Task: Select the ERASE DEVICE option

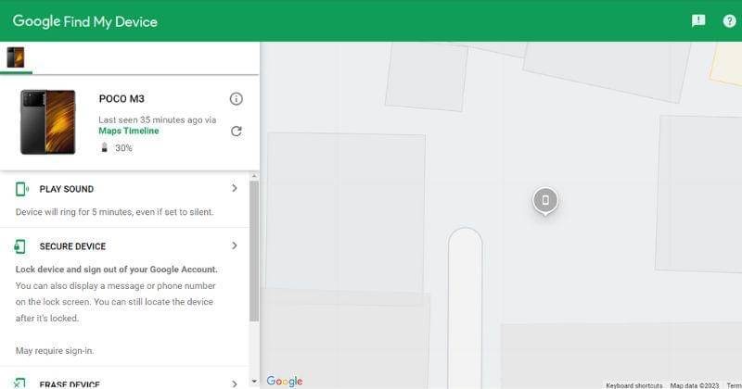Action: tap(70, 384)
